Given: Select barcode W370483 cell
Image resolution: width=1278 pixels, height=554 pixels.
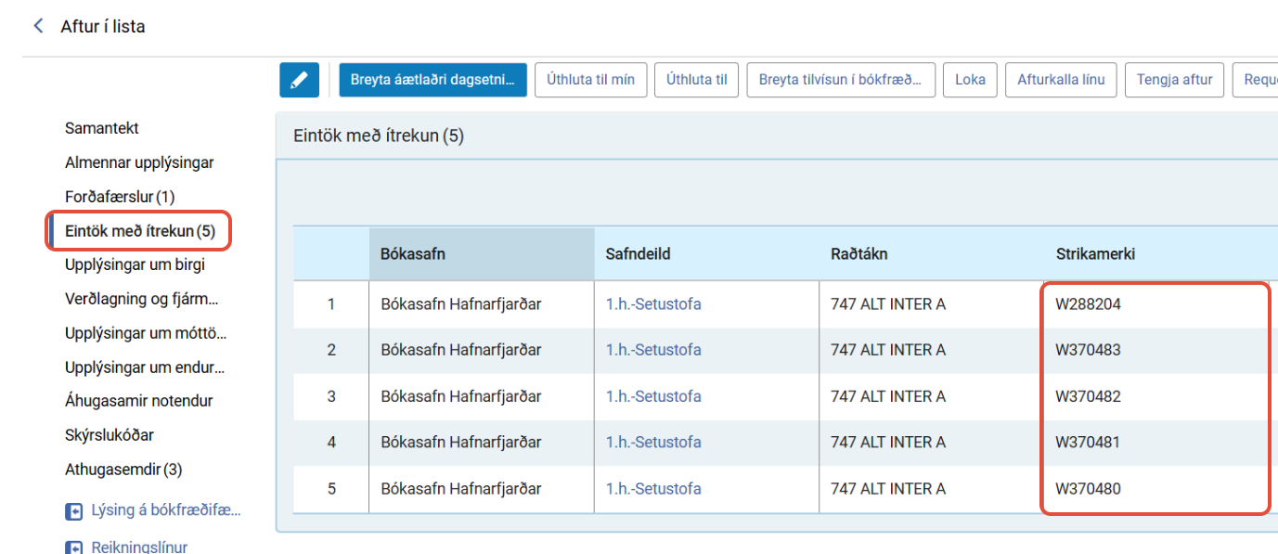Looking at the screenshot, I should [1088, 350].
